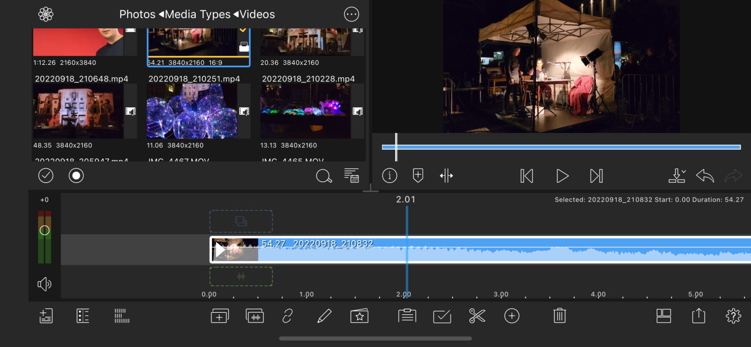Navigate to Media Types breadcrumb
Image resolution: width=751 pixels, height=347 pixels.
point(197,14)
